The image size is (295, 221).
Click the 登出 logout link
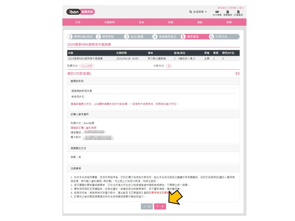coord(241,8)
